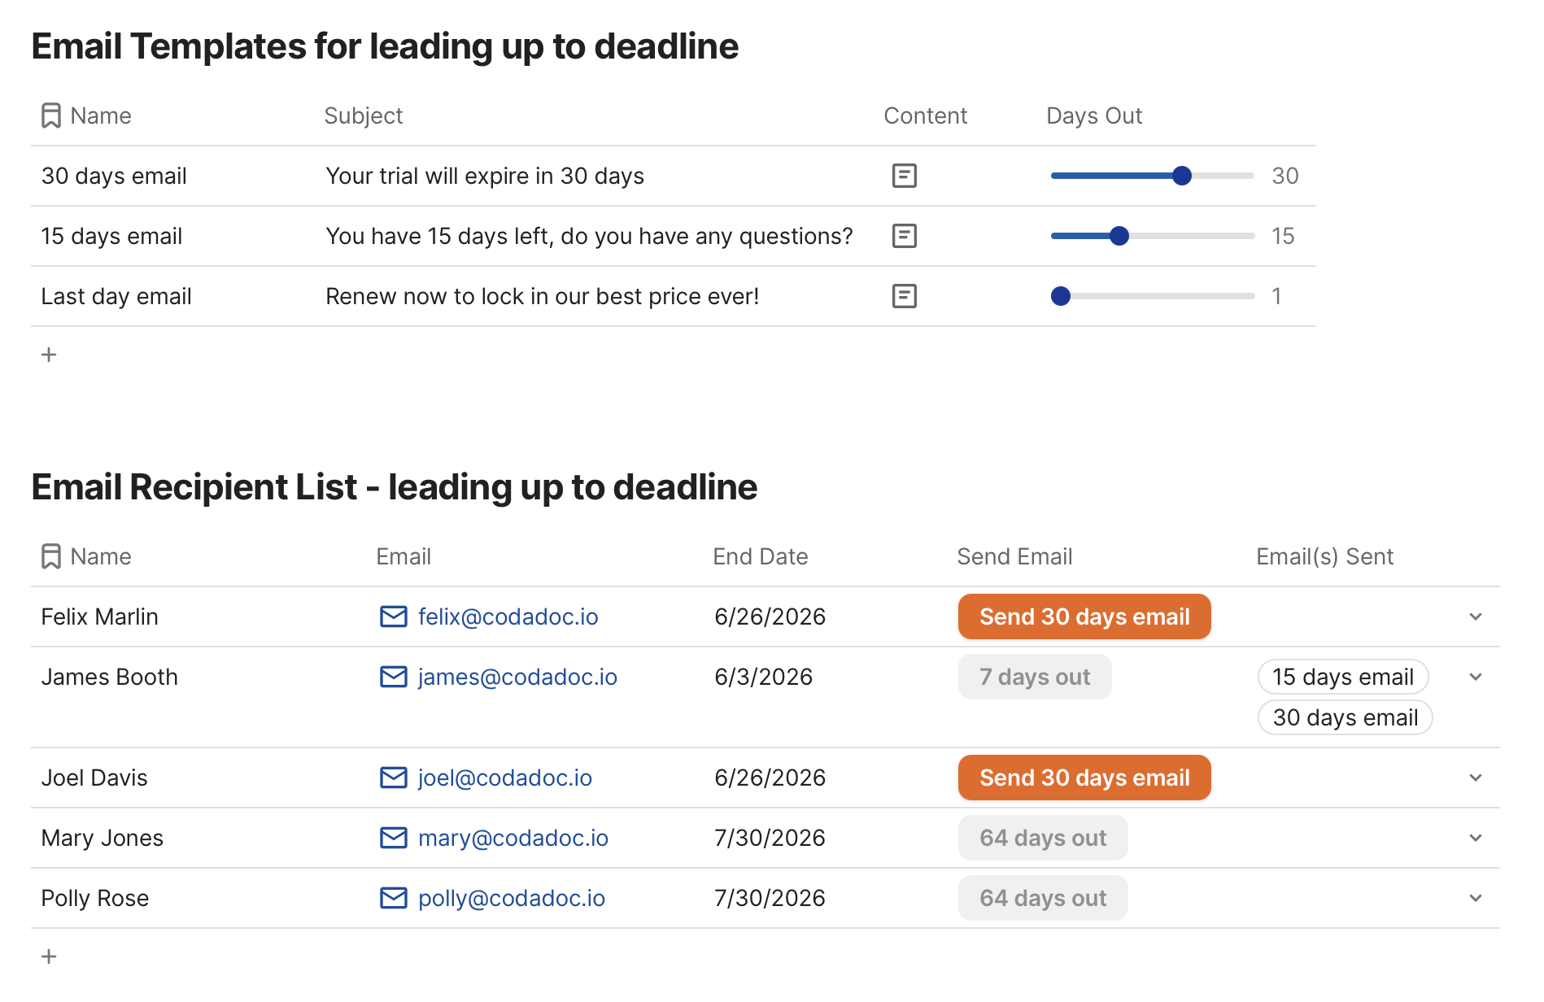This screenshot has width=1544, height=1002.
Task: Select Mary Jones's 7/30/2026 end date
Action: [x=770, y=838]
